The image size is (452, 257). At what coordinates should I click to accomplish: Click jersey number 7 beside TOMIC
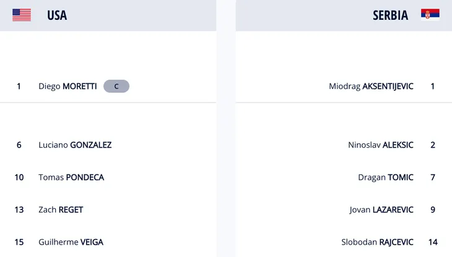pyautogui.click(x=433, y=177)
